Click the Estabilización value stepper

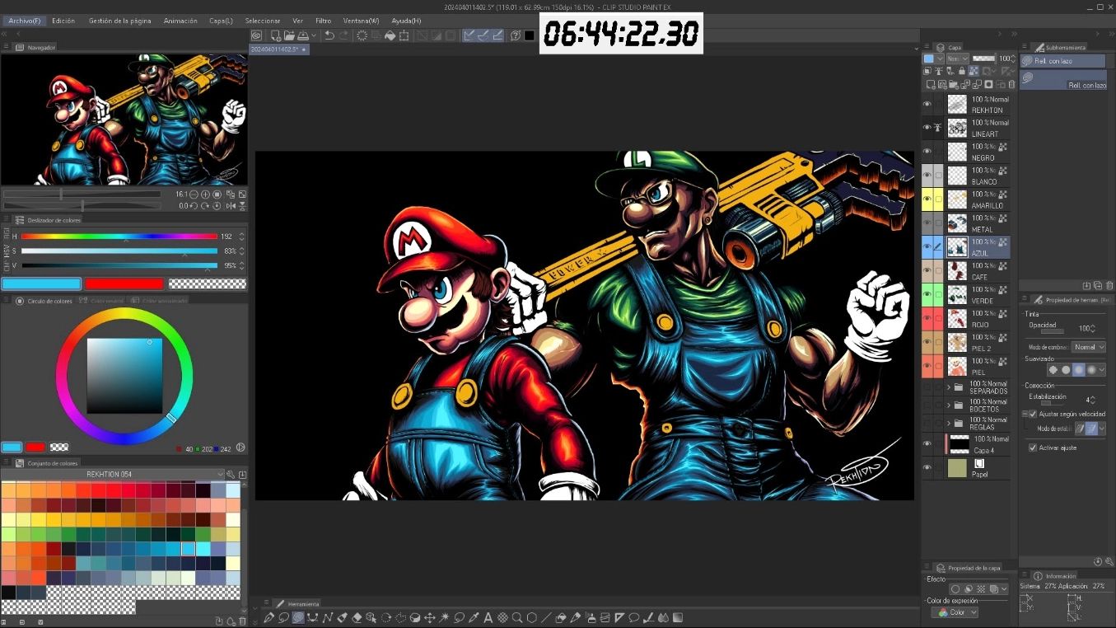(x=1093, y=400)
